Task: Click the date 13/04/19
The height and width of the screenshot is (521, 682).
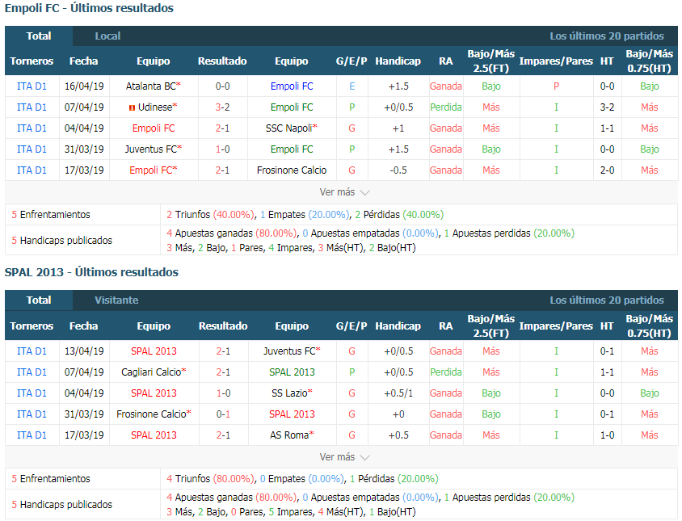Action: click(84, 351)
